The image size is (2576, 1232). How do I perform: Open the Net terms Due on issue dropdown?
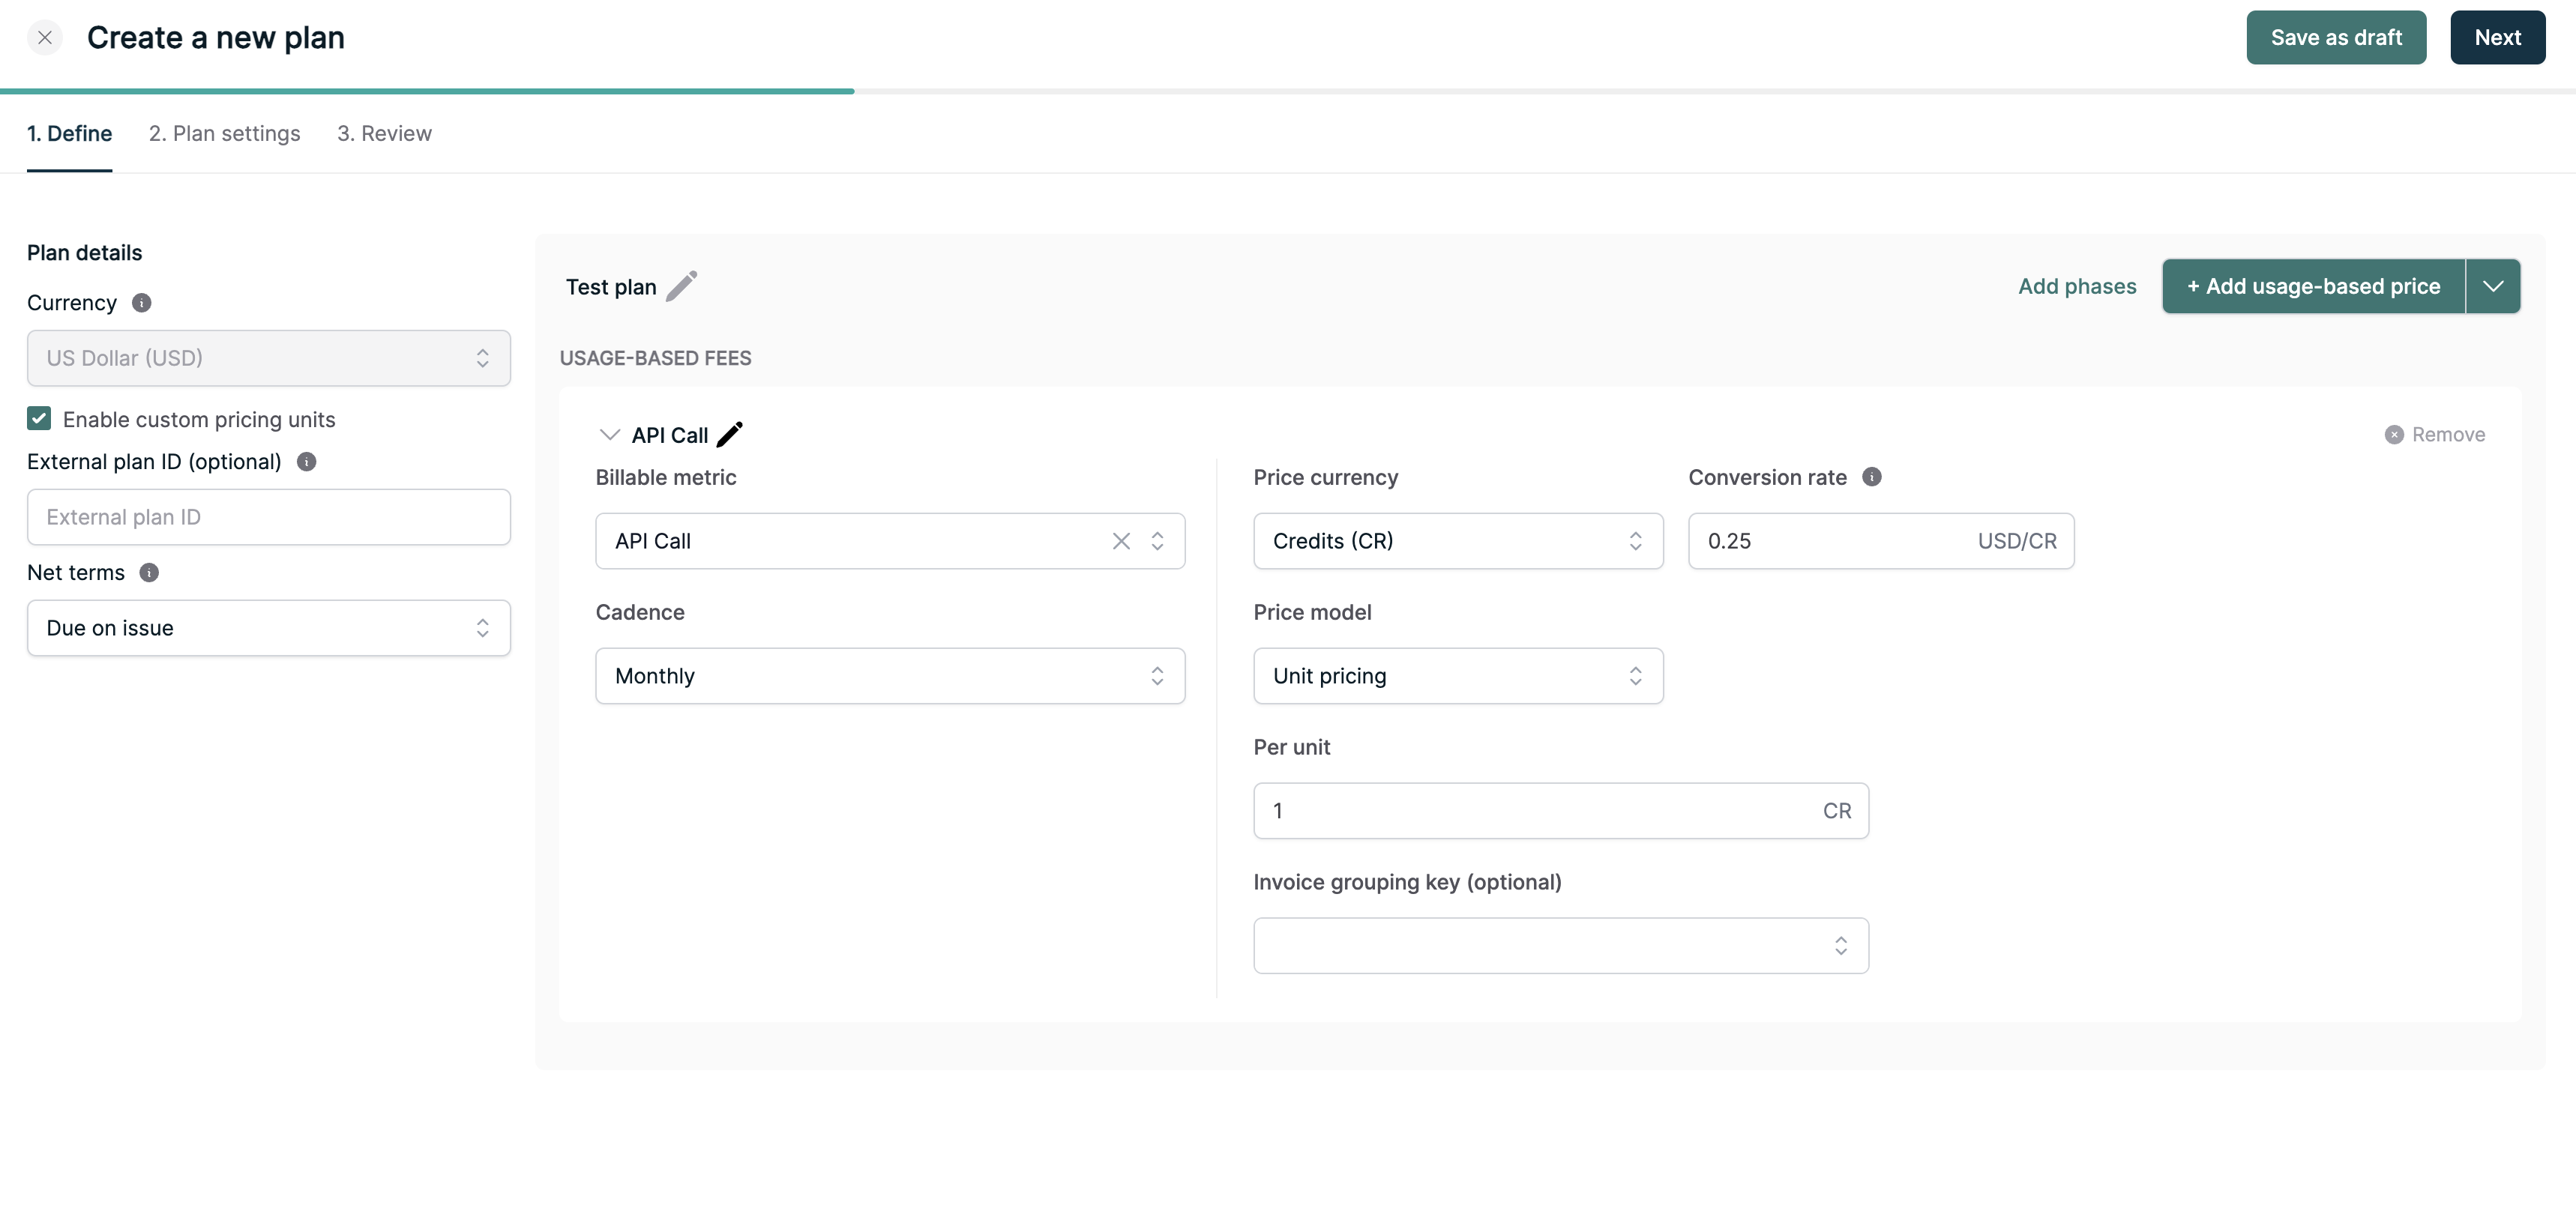(x=269, y=627)
